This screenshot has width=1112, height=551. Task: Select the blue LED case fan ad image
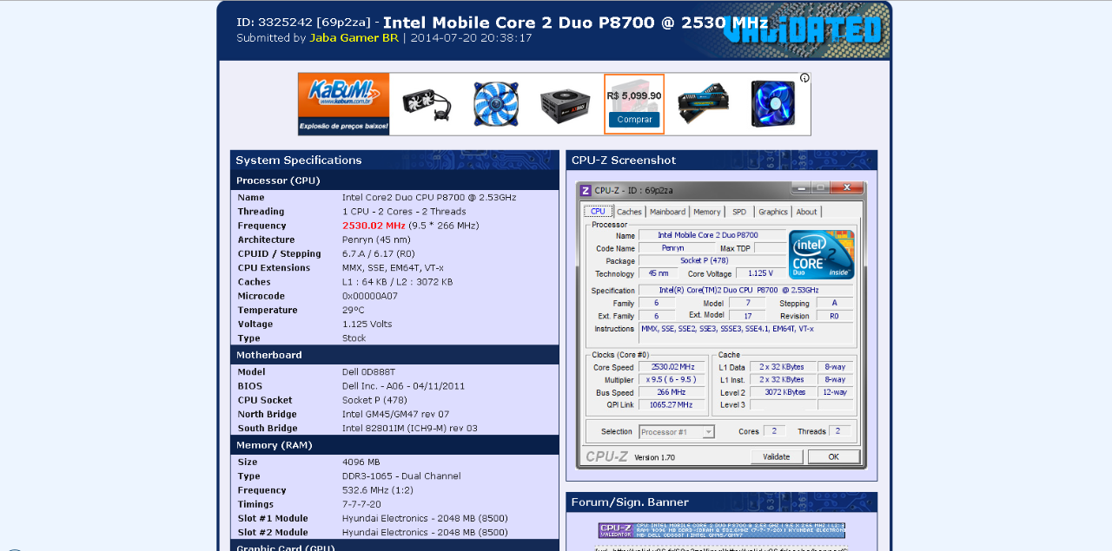pos(496,104)
